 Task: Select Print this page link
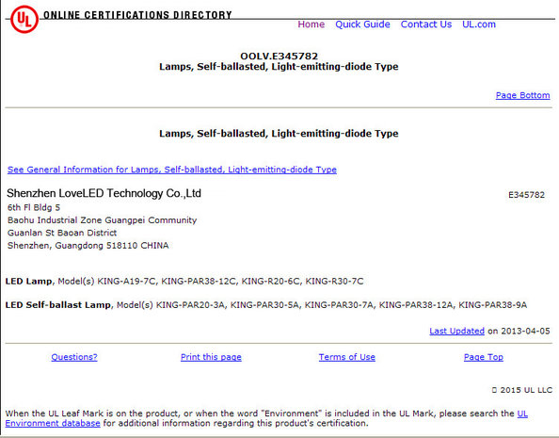coord(211,357)
